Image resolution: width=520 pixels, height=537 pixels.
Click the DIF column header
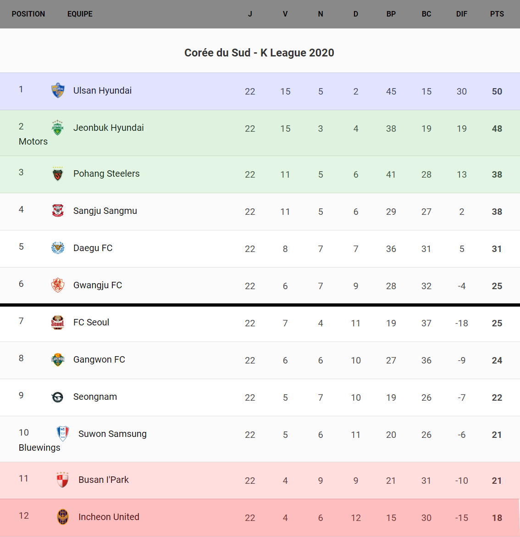[x=461, y=14]
